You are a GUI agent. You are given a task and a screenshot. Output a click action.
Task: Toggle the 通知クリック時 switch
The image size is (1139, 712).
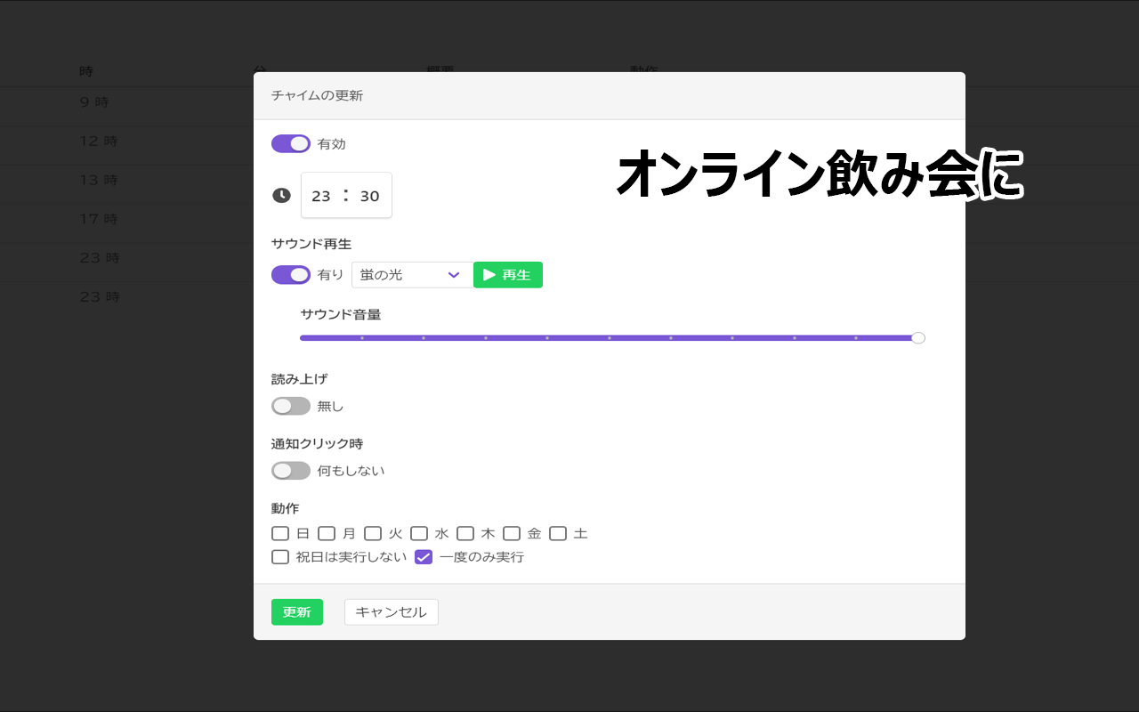[291, 471]
